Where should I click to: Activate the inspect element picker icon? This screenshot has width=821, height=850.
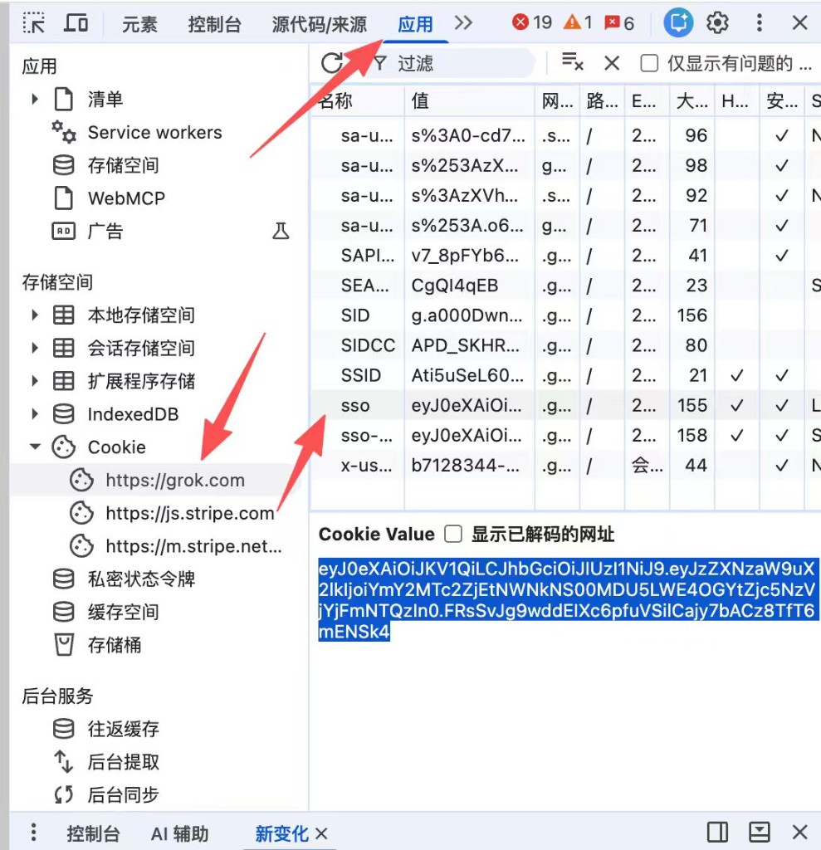[34, 23]
